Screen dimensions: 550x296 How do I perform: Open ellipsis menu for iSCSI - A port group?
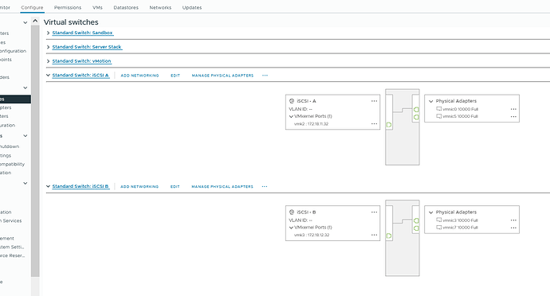click(x=374, y=101)
